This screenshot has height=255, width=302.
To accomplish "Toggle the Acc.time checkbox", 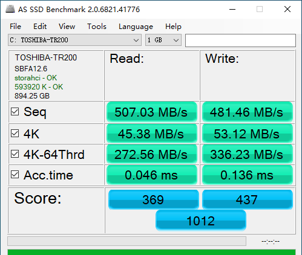I will click(x=15, y=175).
